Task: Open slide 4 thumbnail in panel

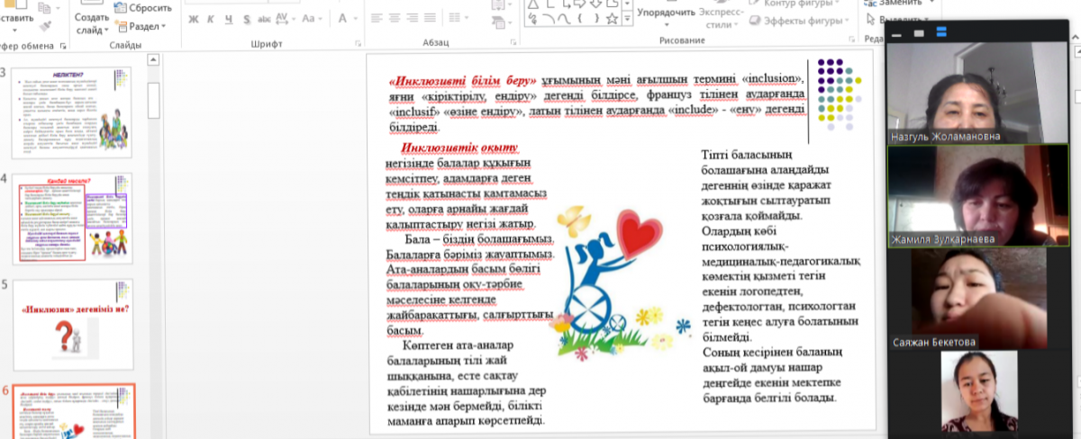Action: point(77,218)
